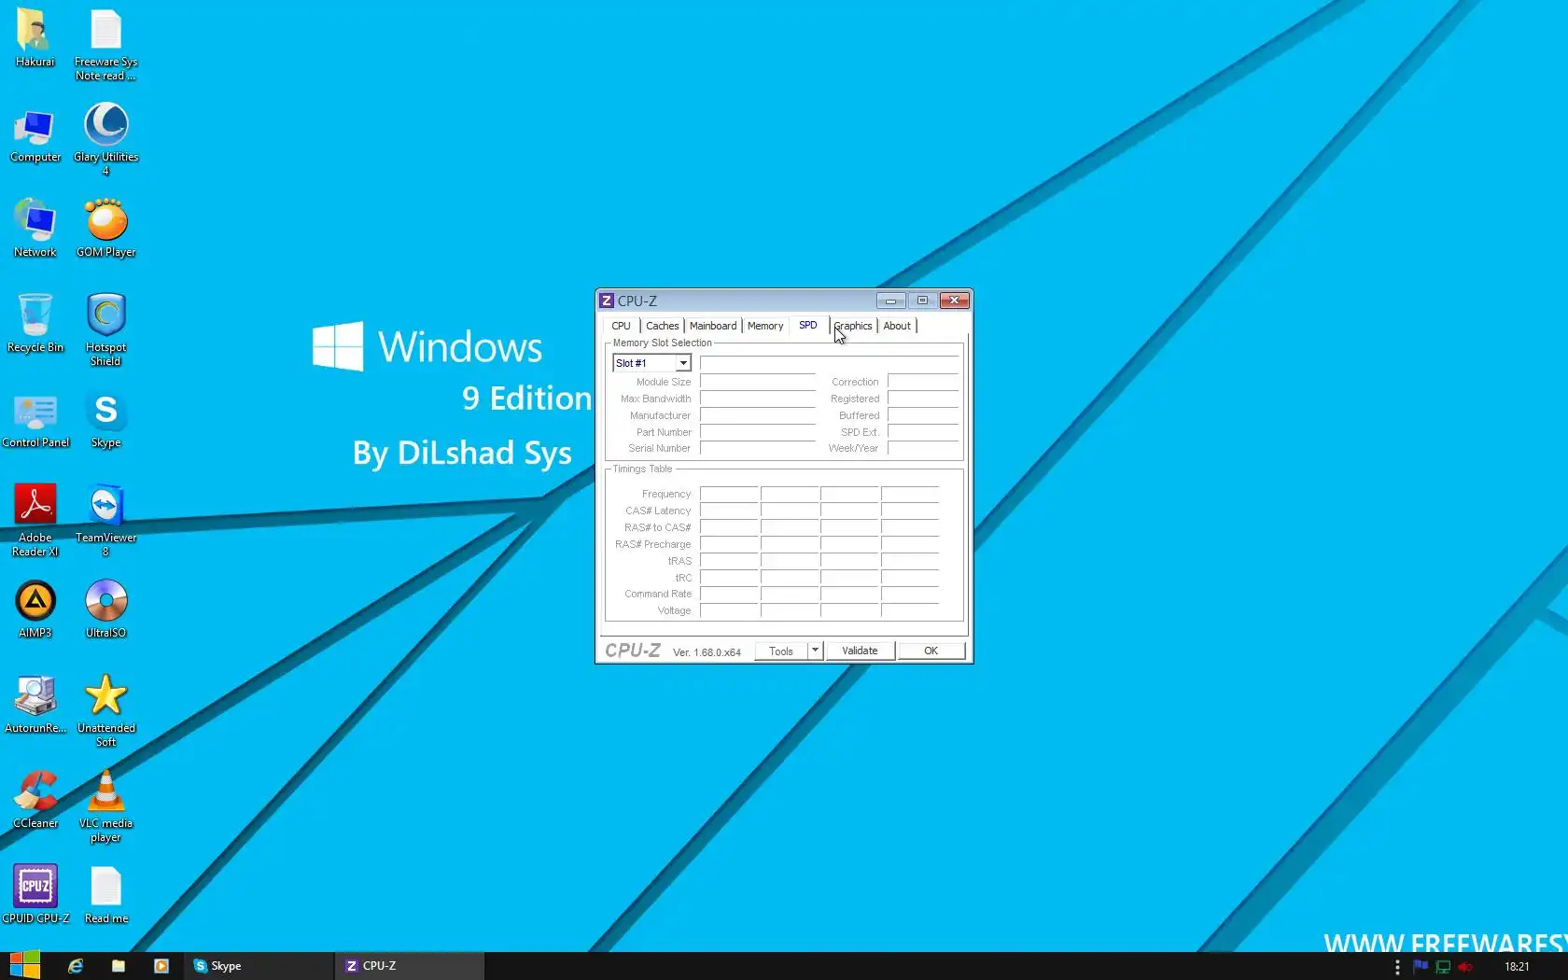Viewport: 1568px width, 980px height.
Task: Switch to the Graphics tab
Action: (x=853, y=326)
